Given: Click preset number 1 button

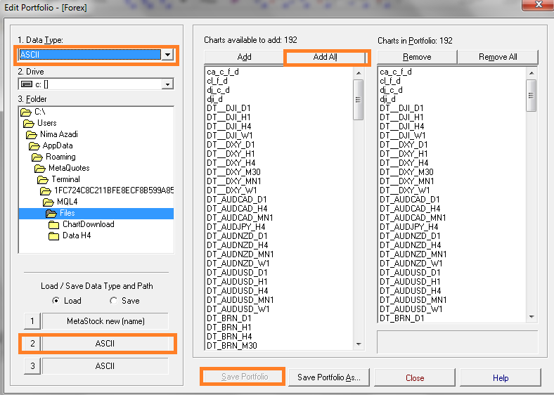Looking at the screenshot, I should [32, 321].
